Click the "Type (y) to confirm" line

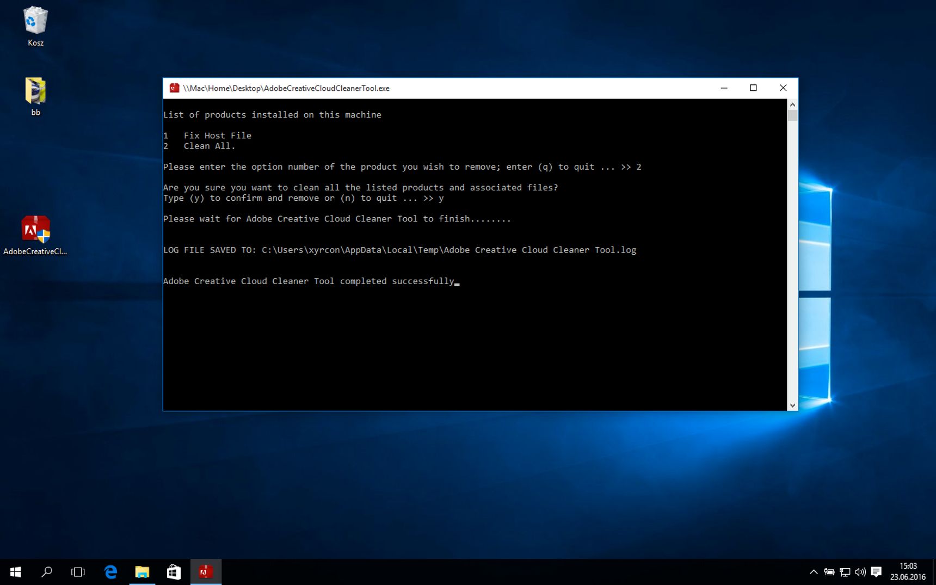pyautogui.click(x=303, y=198)
